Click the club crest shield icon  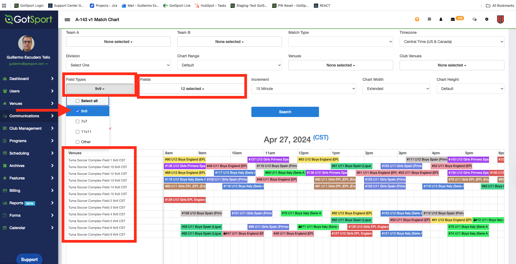[500, 19]
